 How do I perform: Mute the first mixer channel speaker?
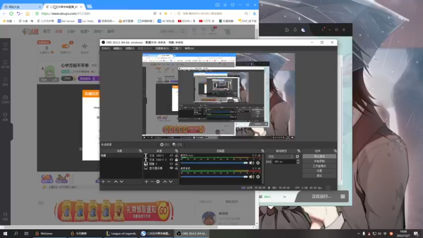252,163
